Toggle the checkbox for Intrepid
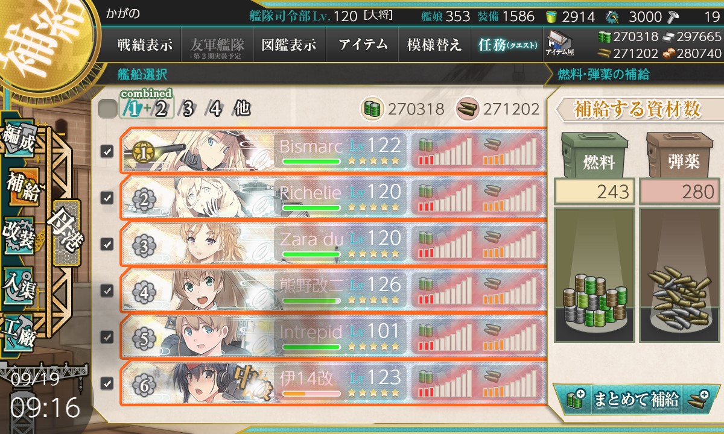Screen dimensions: 724x434 click(x=107, y=336)
